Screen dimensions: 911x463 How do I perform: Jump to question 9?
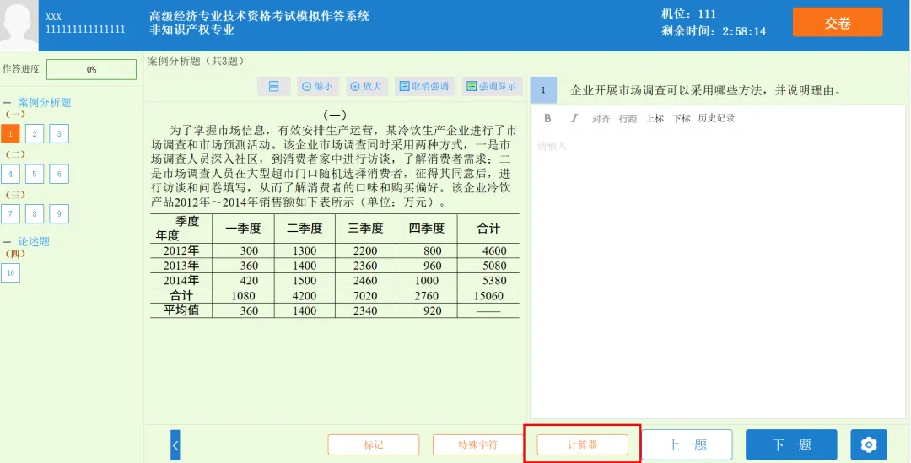[x=59, y=213]
